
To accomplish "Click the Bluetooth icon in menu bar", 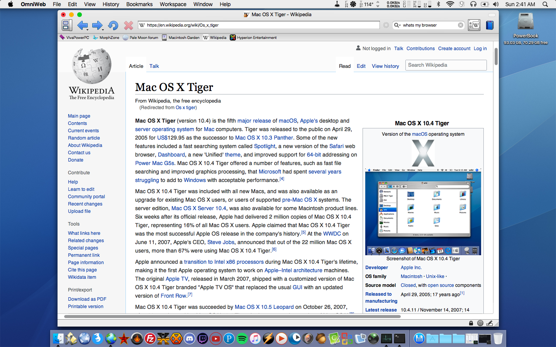I will tap(438, 4).
